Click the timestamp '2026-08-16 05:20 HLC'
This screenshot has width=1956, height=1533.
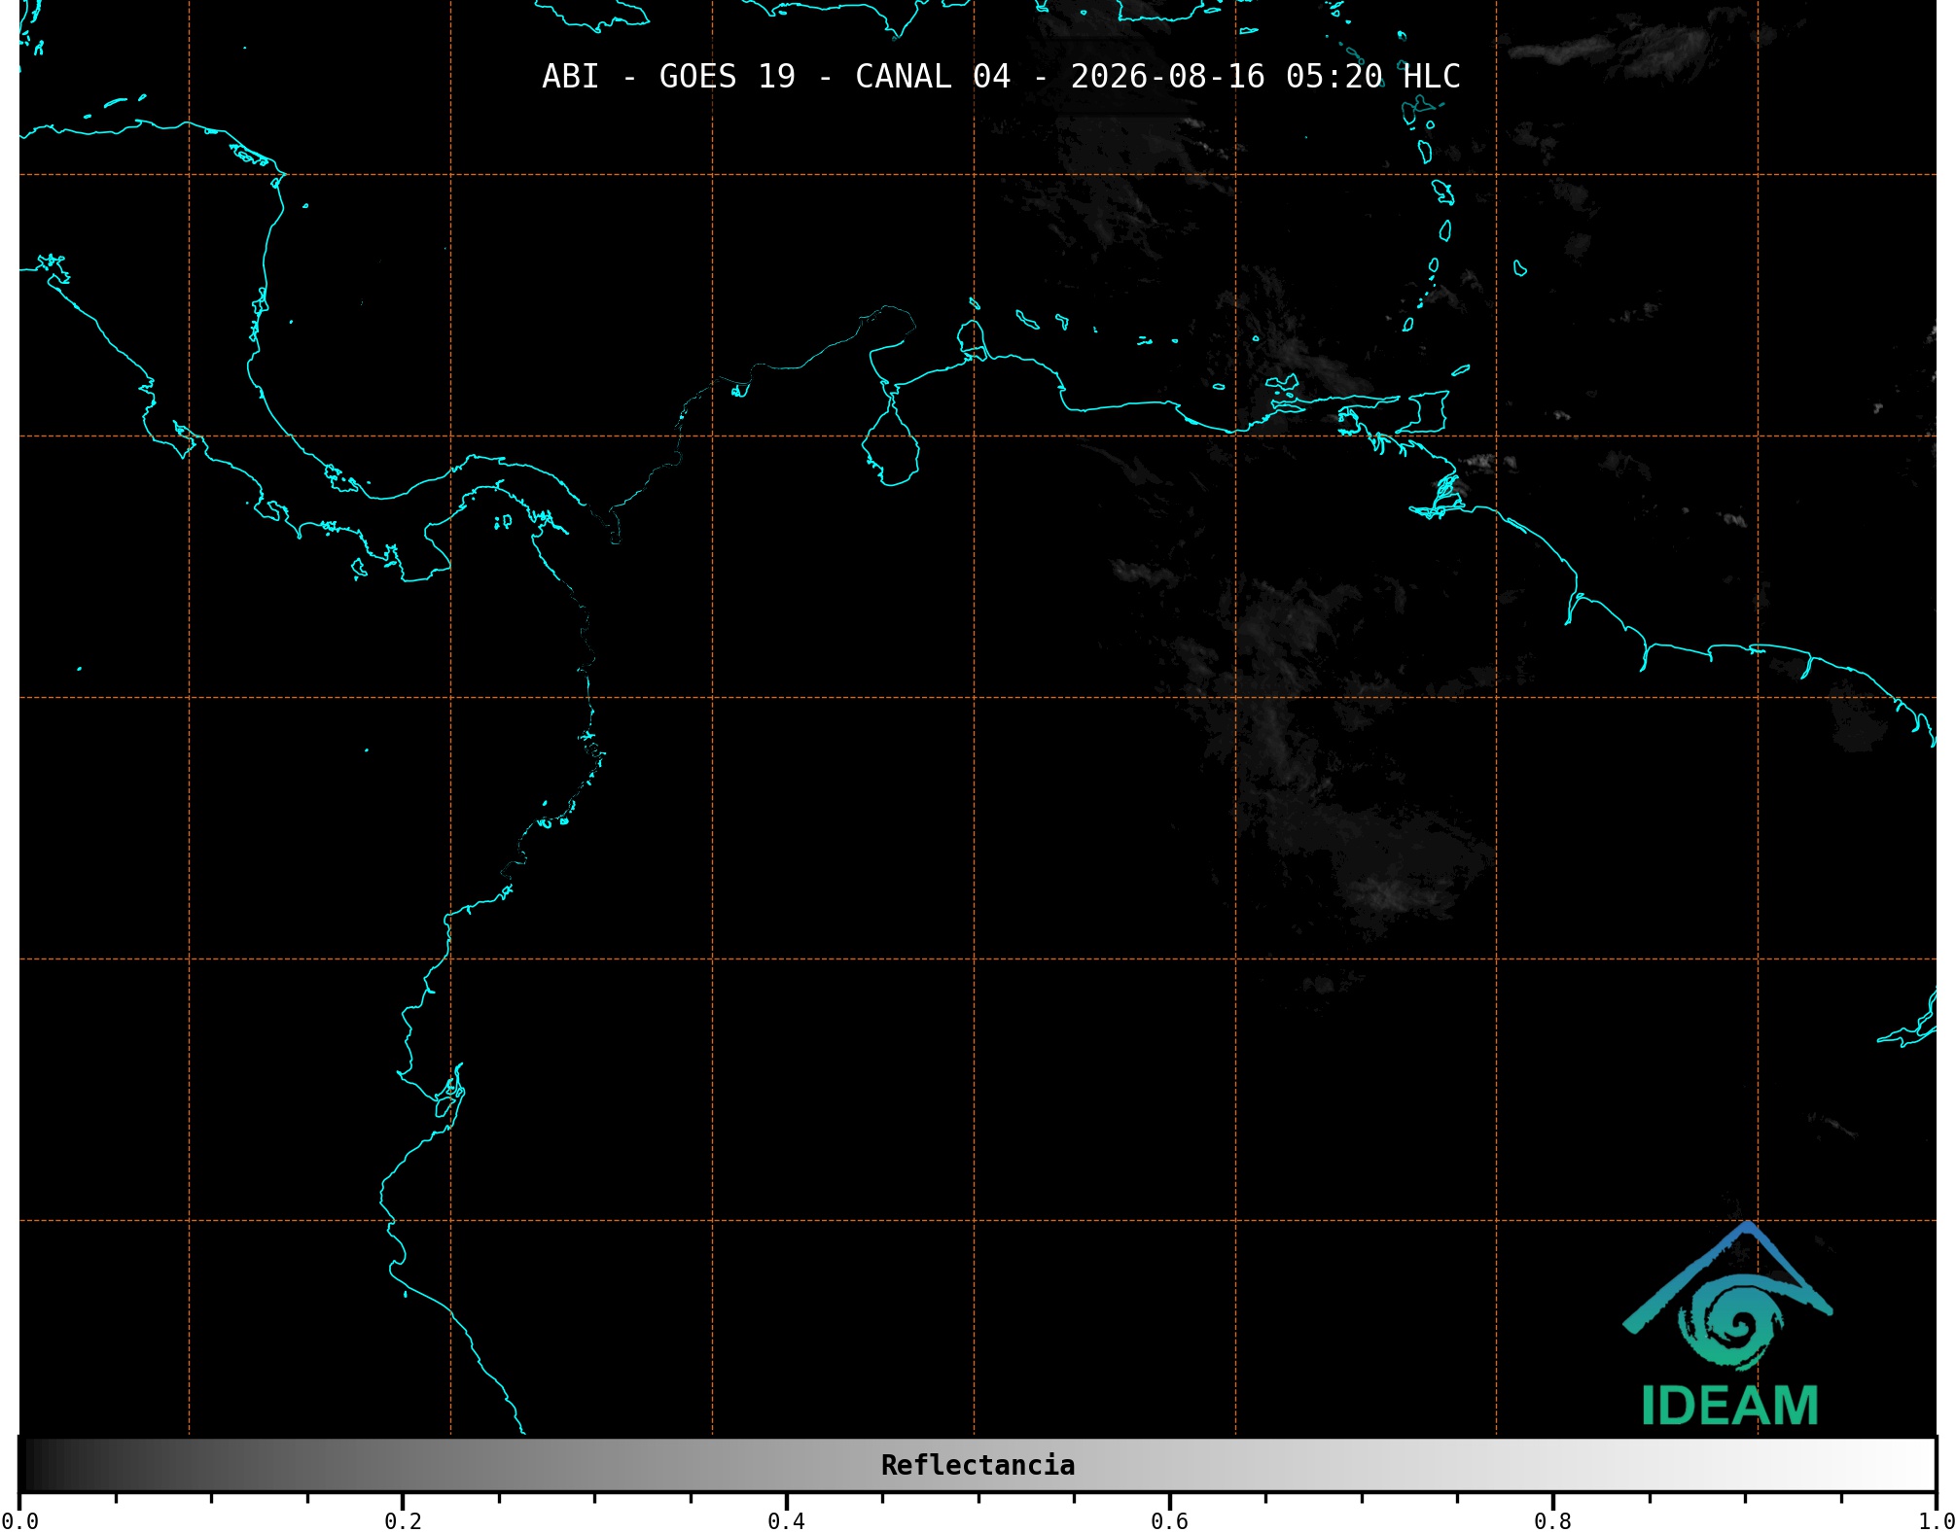coord(1265,77)
